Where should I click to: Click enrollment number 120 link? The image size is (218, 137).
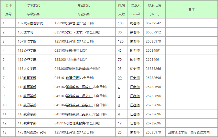pos(121,41)
